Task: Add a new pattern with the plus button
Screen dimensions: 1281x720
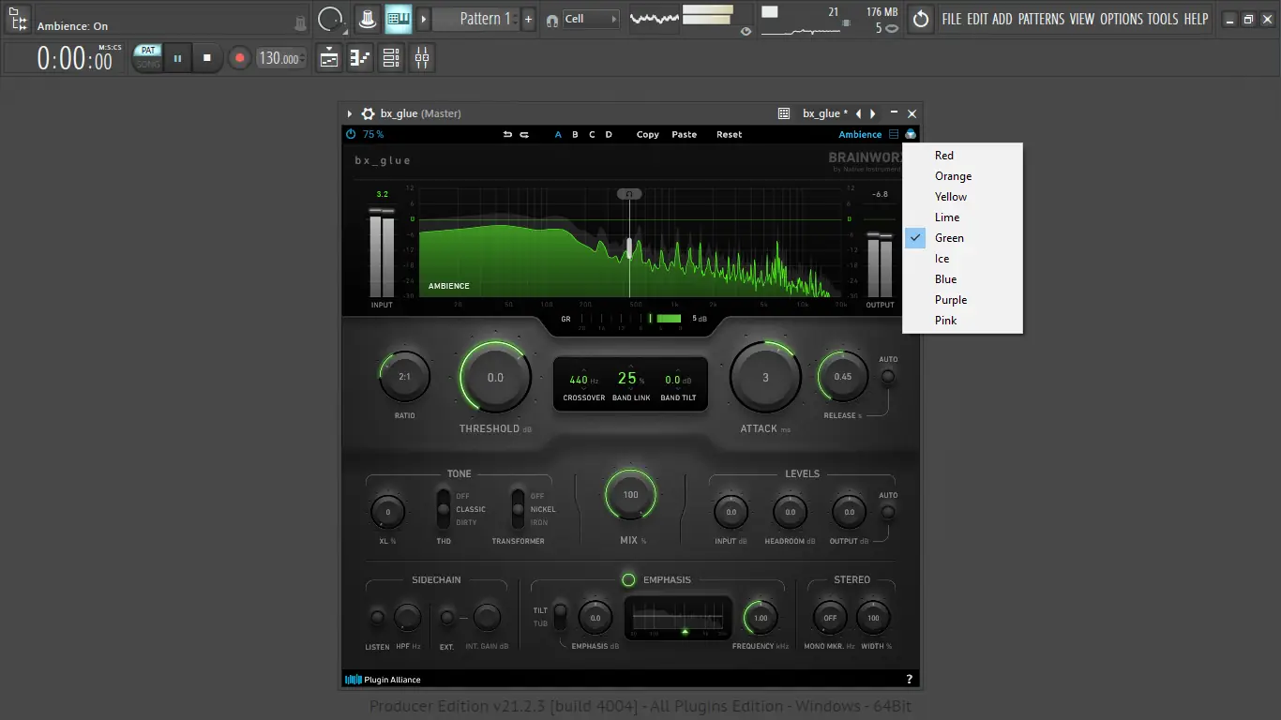Action: 528,19
